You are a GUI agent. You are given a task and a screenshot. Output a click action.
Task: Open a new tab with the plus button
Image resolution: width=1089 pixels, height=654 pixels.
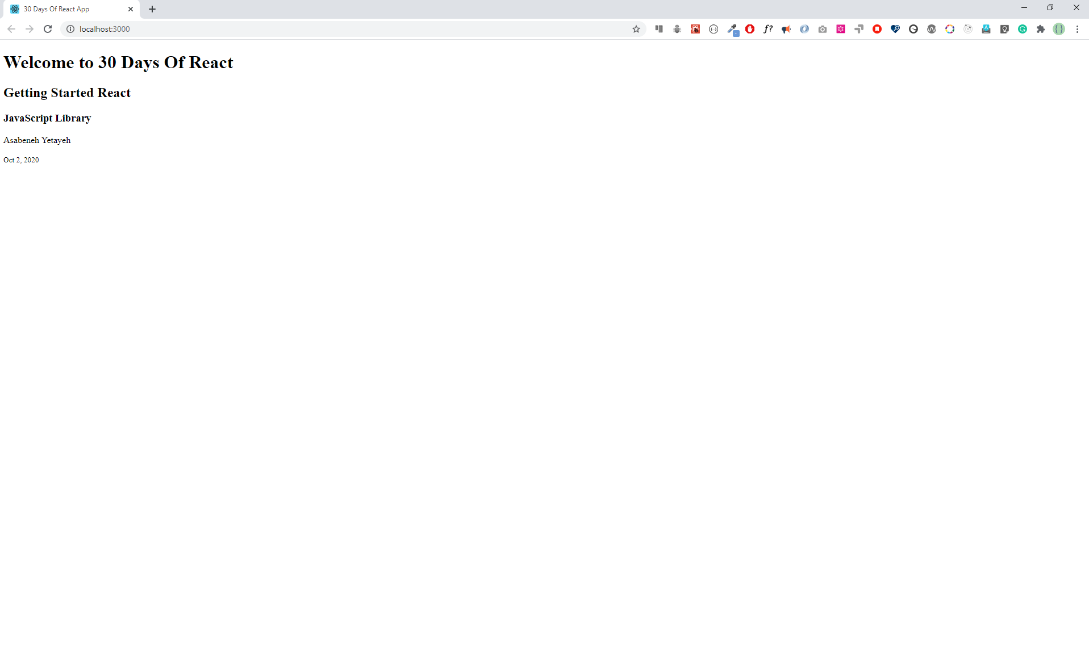pos(152,9)
